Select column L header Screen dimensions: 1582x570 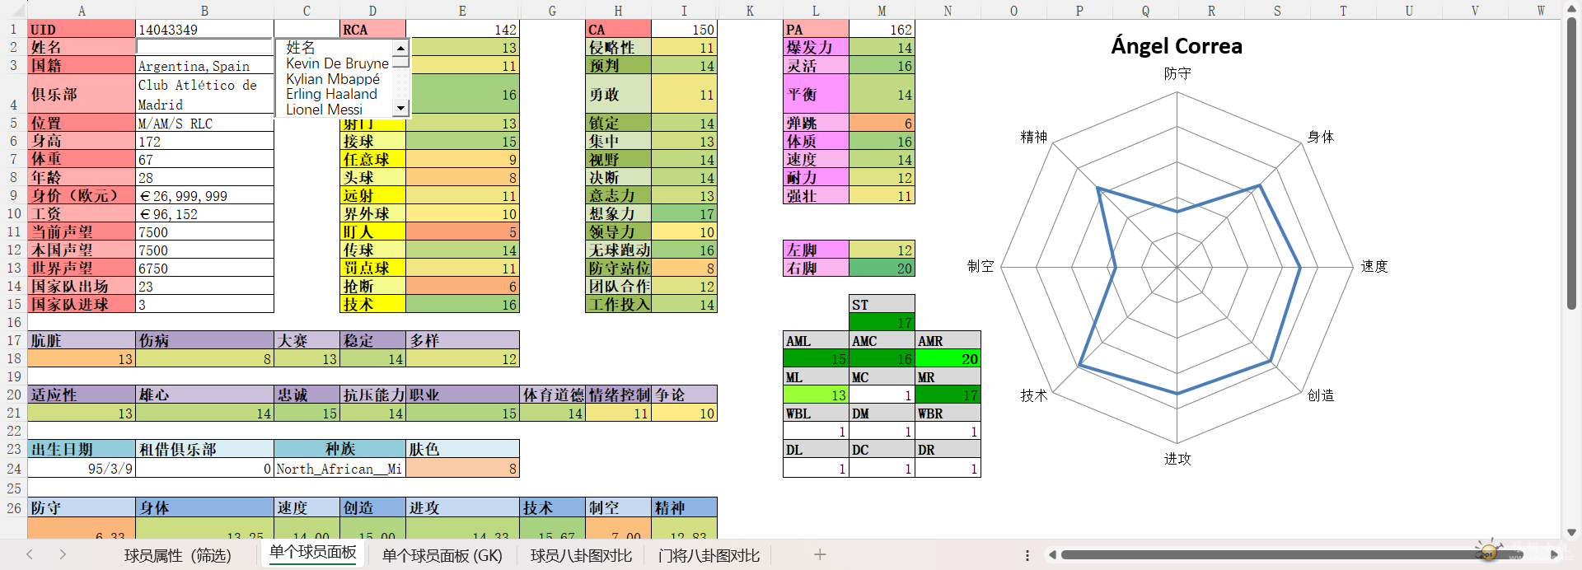[x=816, y=10]
